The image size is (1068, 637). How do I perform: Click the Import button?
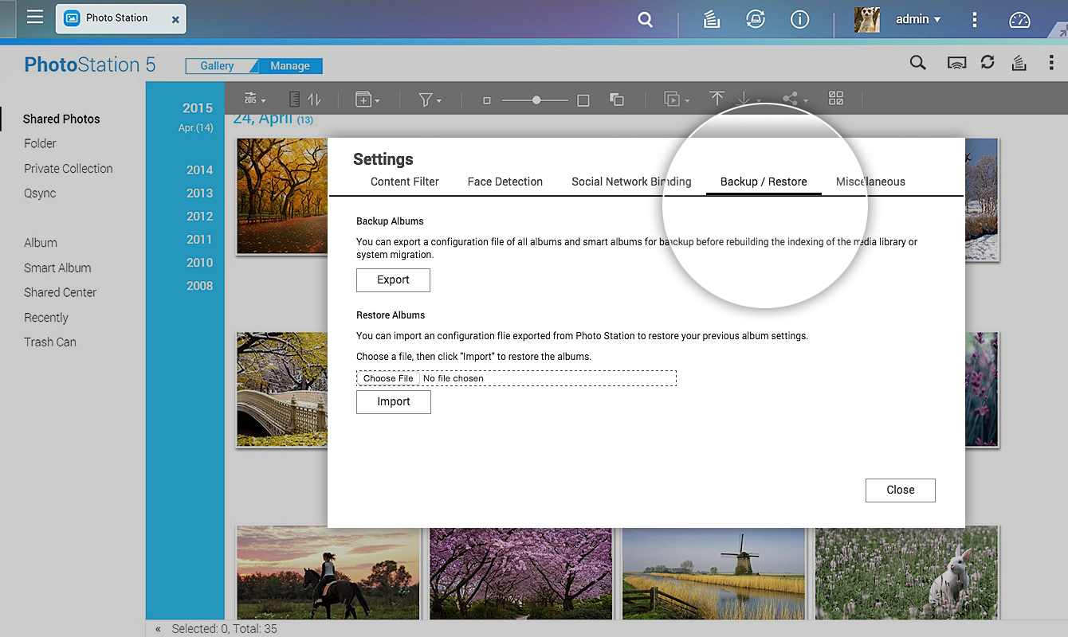point(394,402)
